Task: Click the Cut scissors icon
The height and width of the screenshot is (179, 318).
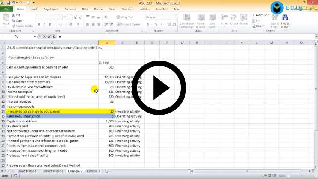Action: tap(13, 15)
